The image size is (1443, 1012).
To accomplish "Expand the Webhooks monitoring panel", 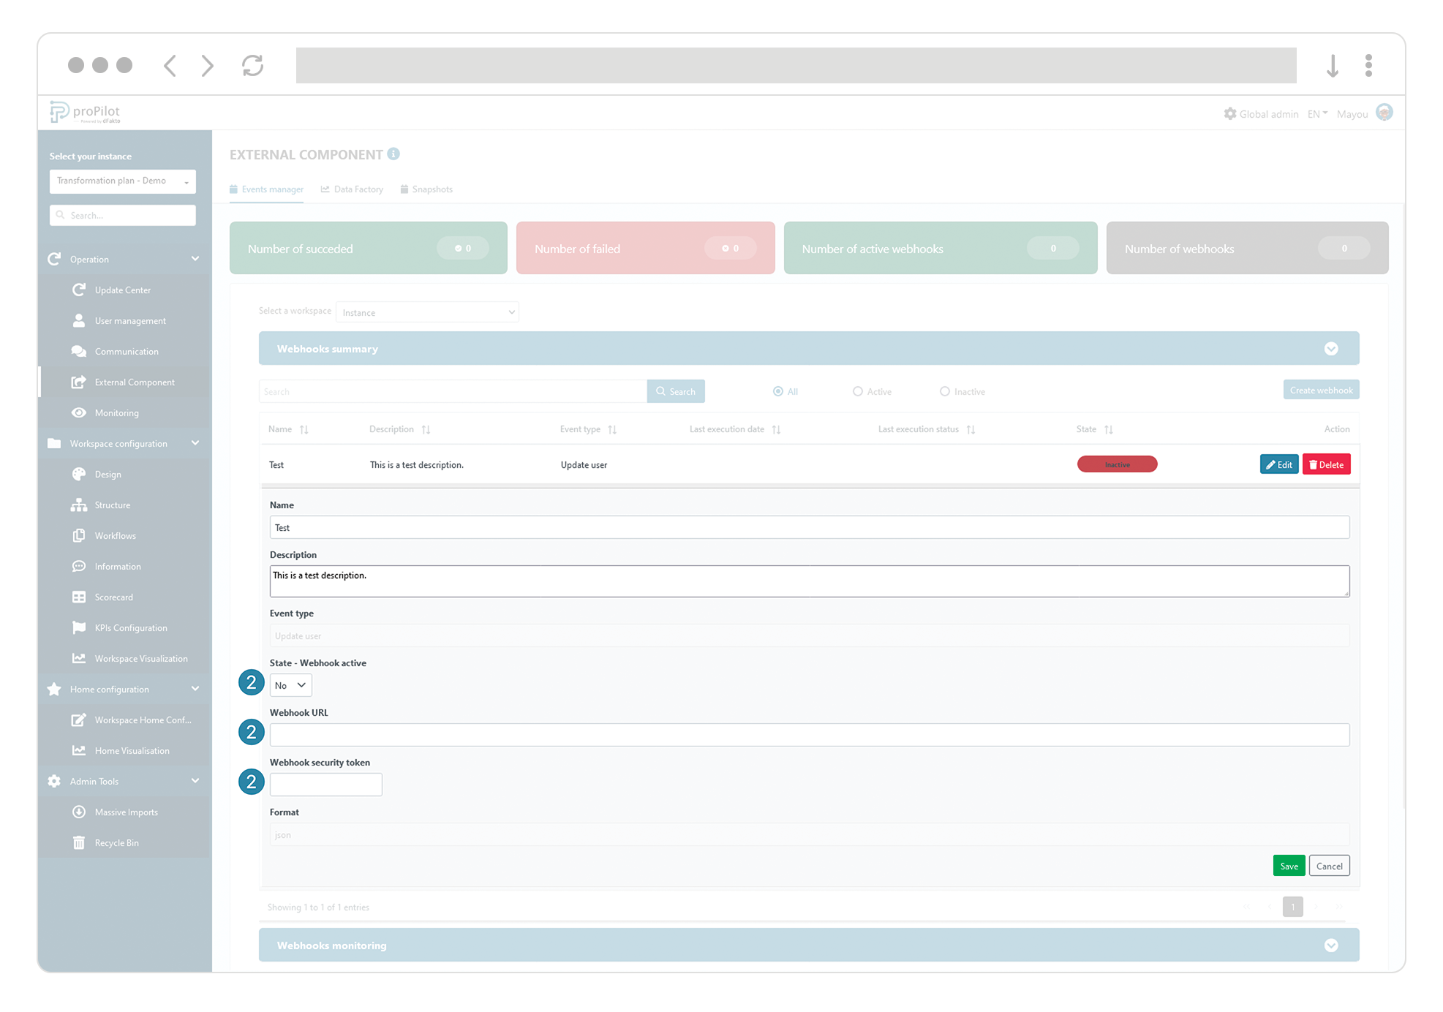I will 1331,945.
